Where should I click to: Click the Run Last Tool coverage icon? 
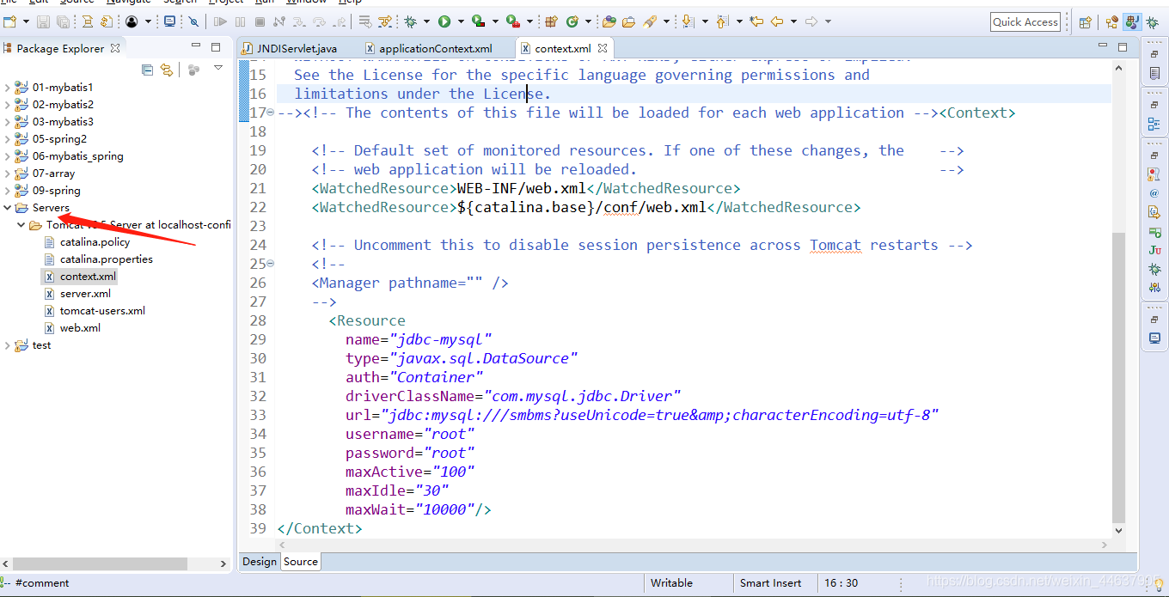[478, 21]
